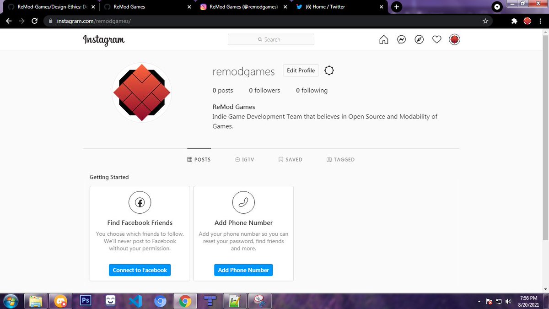This screenshot has height=309, width=549.
Task: Open Chrome extensions puzzle icon
Action: (x=514, y=21)
